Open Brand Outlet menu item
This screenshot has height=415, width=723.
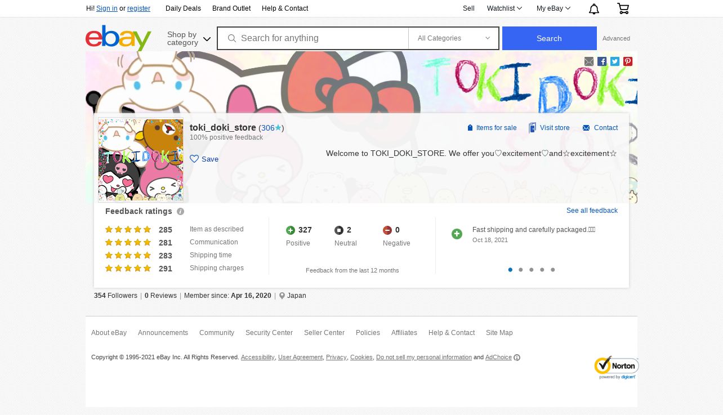[x=231, y=8]
